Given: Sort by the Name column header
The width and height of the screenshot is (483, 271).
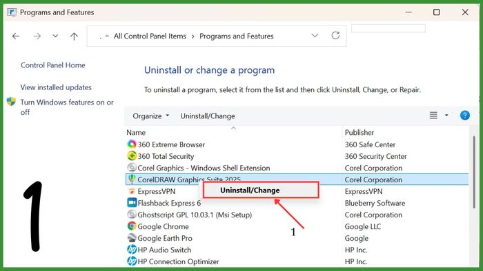Looking at the screenshot, I should tap(136, 133).
